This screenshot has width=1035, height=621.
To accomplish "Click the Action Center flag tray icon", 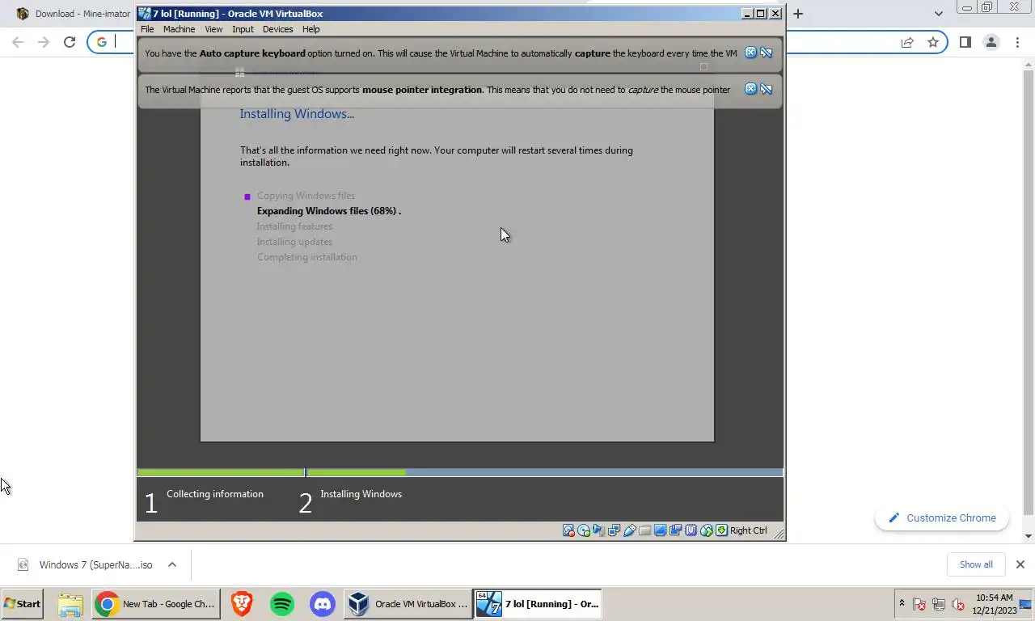I will pos(919,604).
